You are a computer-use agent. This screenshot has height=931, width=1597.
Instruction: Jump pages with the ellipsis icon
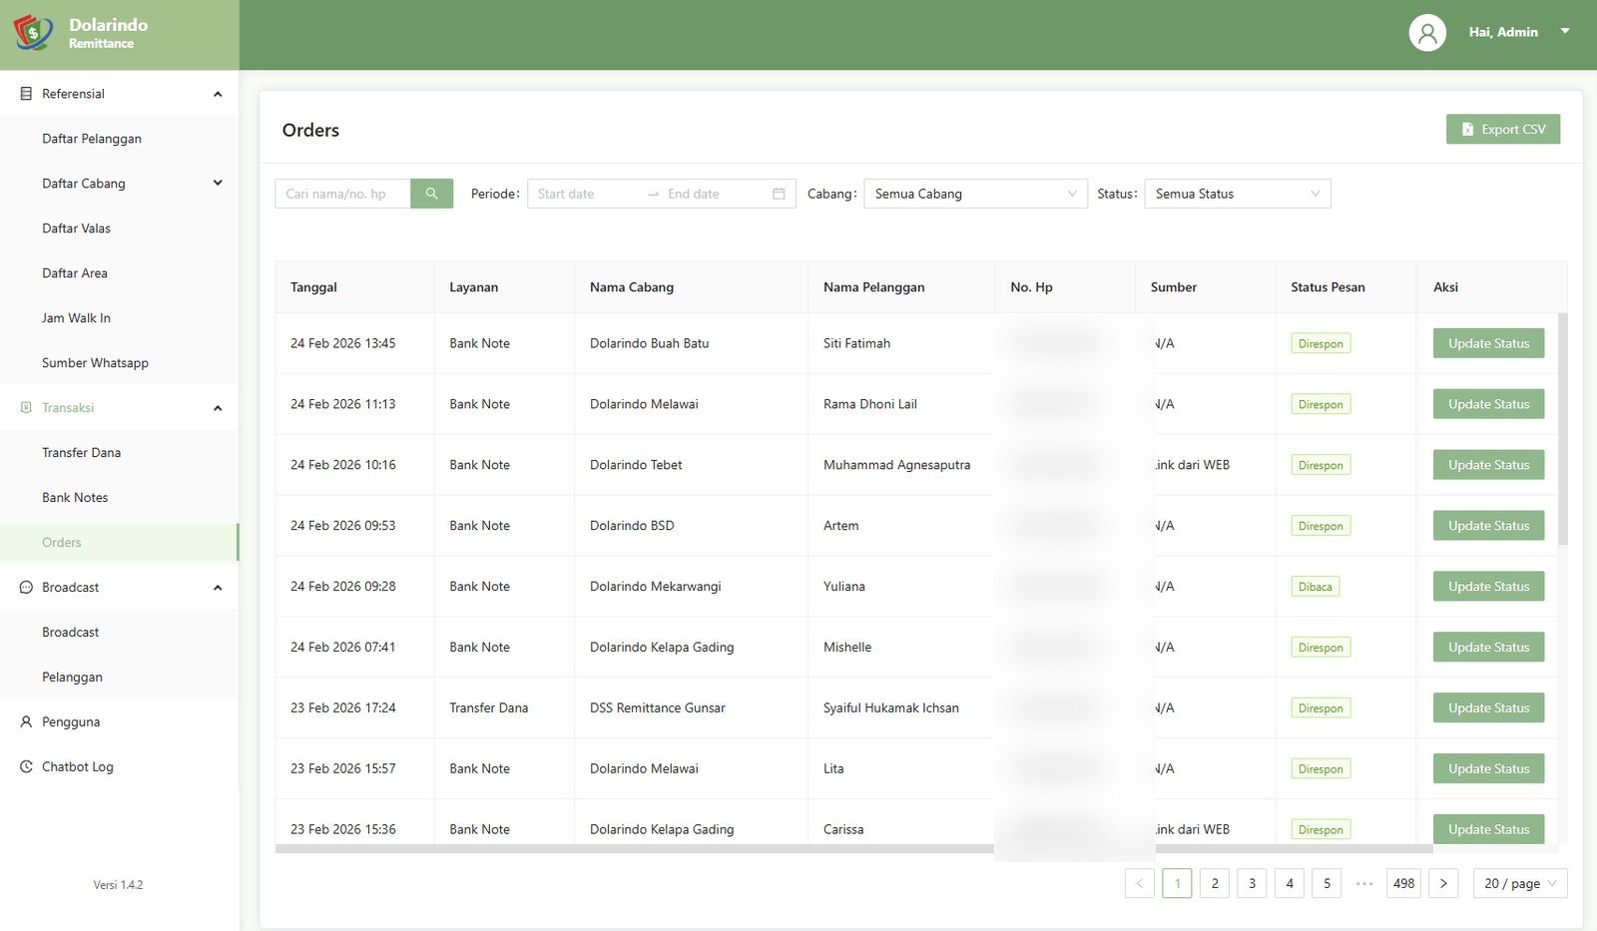point(1364,883)
